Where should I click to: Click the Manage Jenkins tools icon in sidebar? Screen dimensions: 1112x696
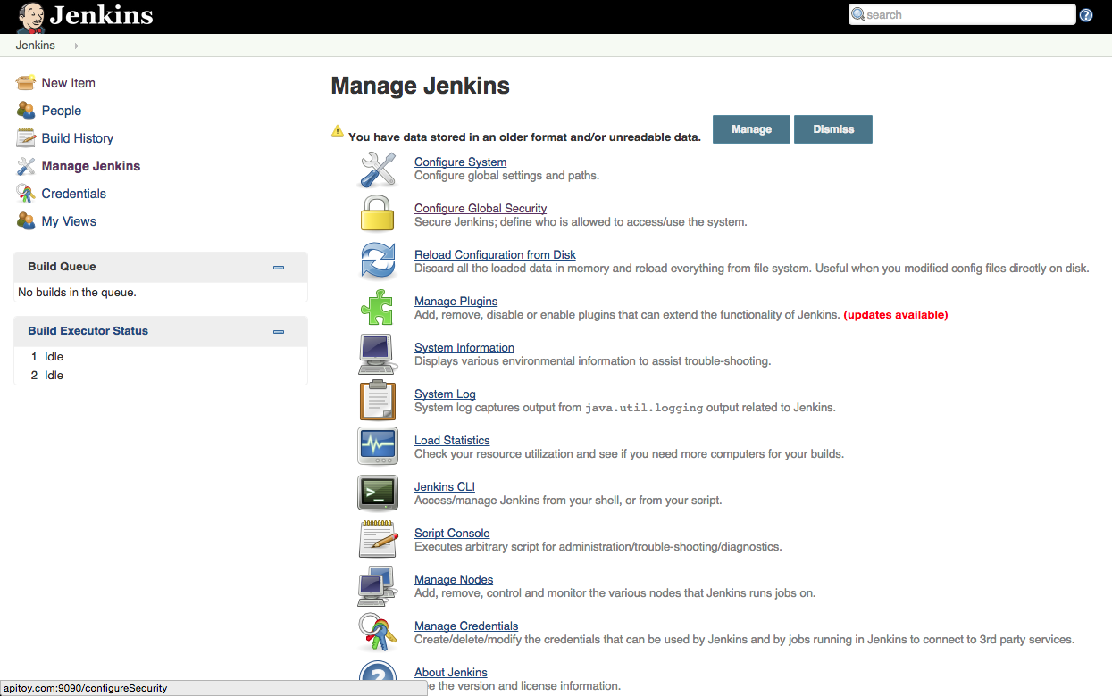[x=26, y=166]
